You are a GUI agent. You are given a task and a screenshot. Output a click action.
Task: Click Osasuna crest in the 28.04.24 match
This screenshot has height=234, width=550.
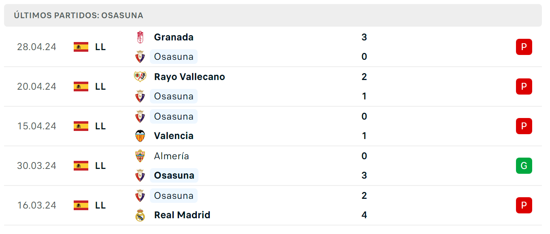[140, 57]
